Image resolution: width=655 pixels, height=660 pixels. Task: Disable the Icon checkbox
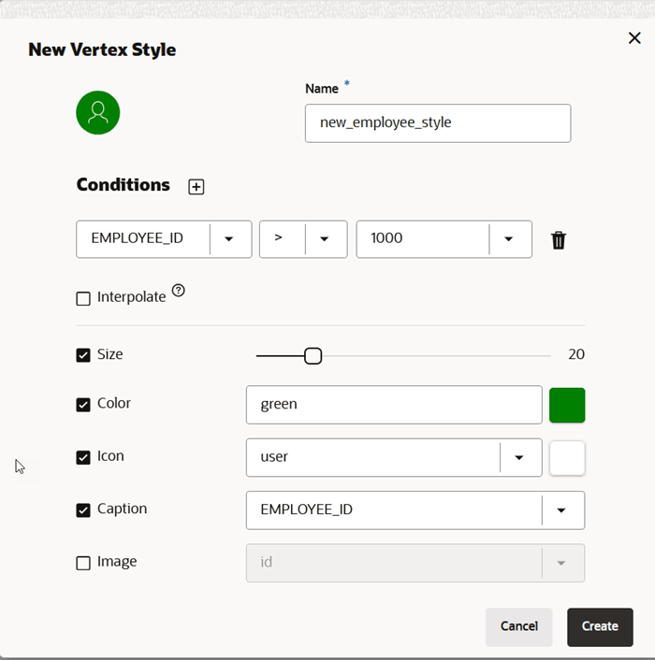(83, 458)
